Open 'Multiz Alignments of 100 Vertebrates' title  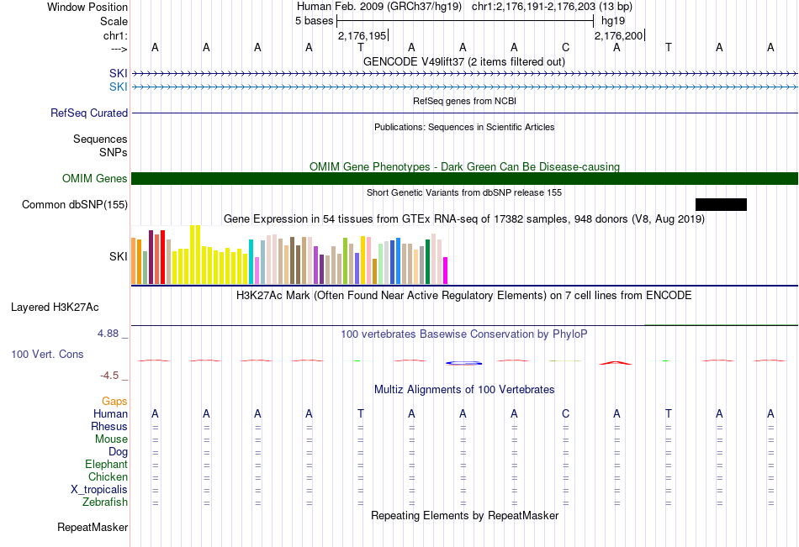464,390
